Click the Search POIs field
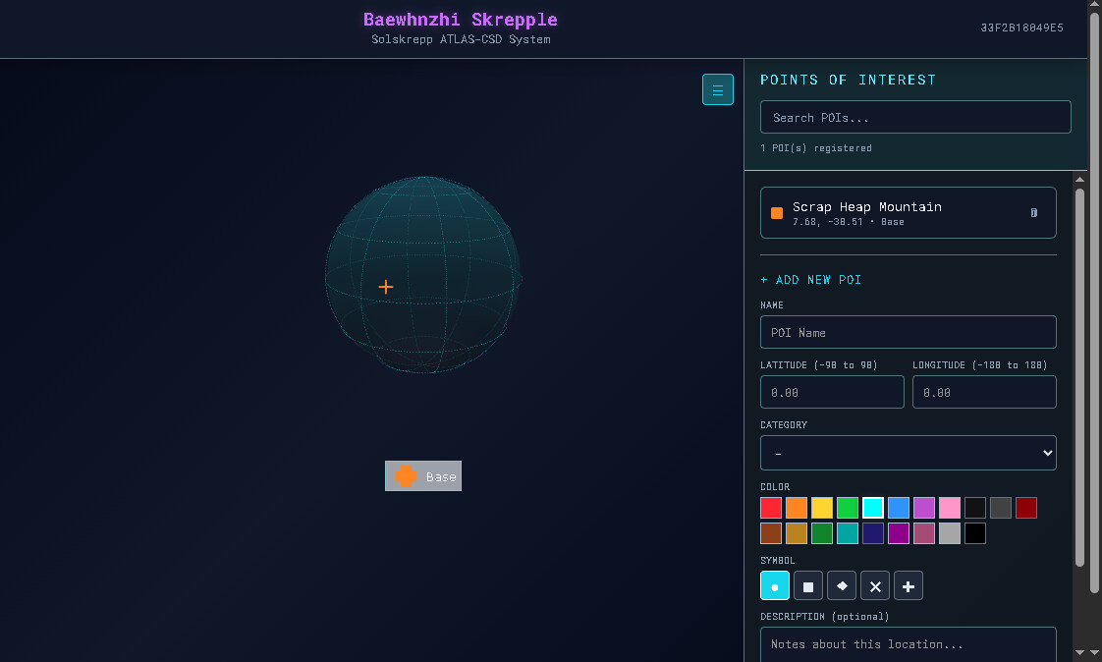Viewport: 1102px width, 662px height. tap(915, 117)
